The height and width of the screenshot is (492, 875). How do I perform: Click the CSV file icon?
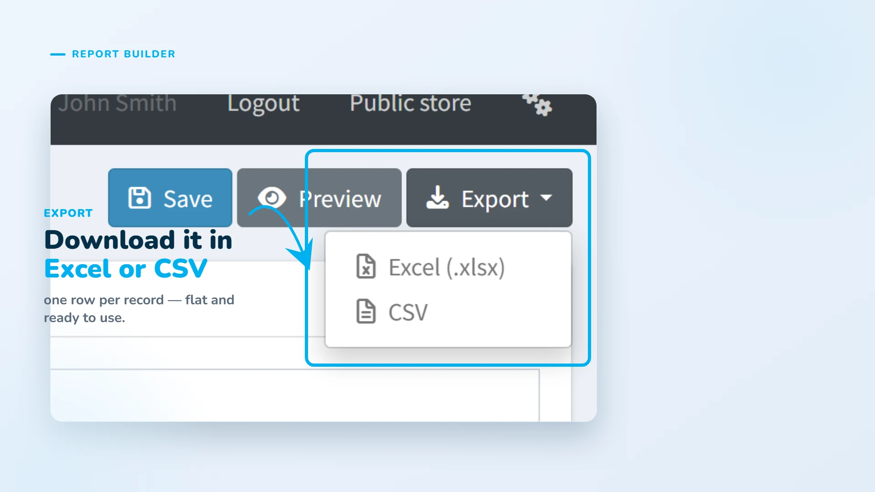366,312
